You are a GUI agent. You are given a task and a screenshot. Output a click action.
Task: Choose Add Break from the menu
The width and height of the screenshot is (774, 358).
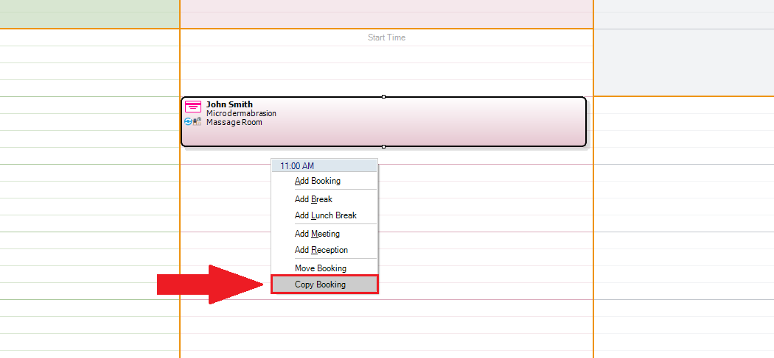pyautogui.click(x=313, y=199)
